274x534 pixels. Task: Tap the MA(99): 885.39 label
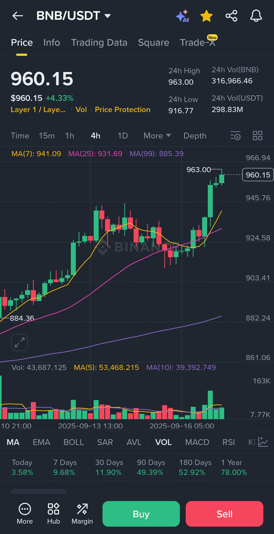[x=157, y=154]
